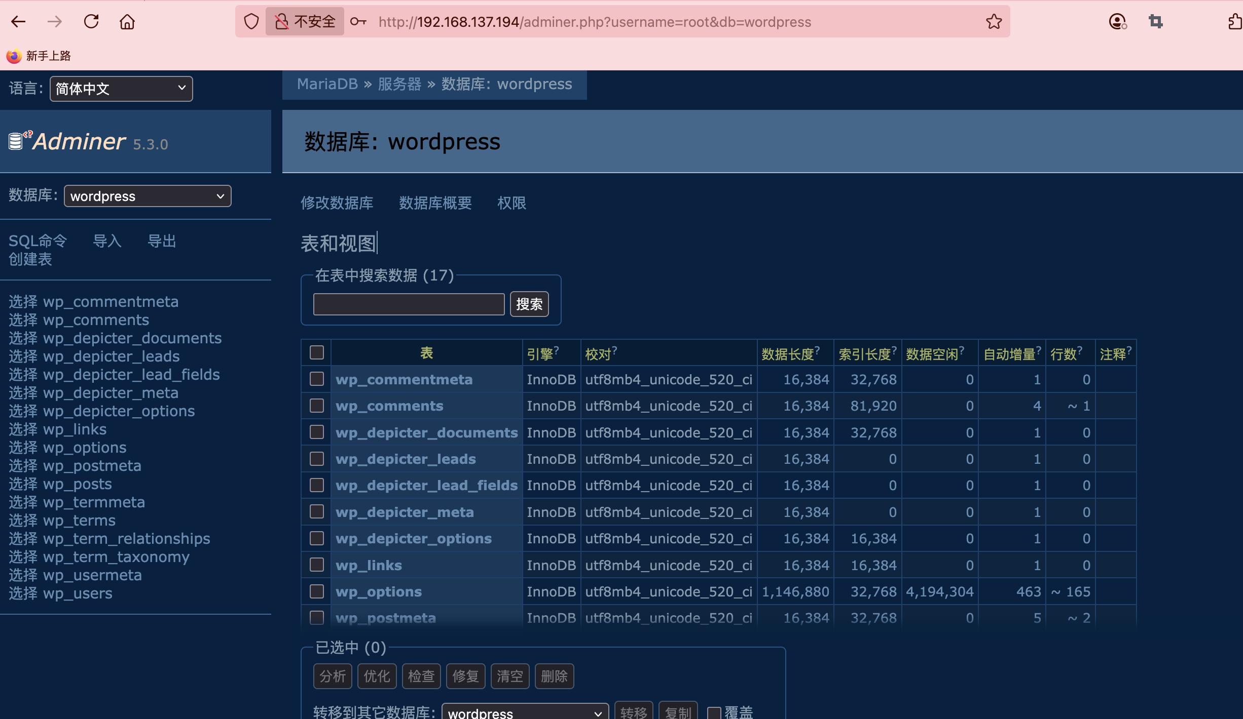
Task: Click the screenshot crop icon
Action: click(1156, 22)
